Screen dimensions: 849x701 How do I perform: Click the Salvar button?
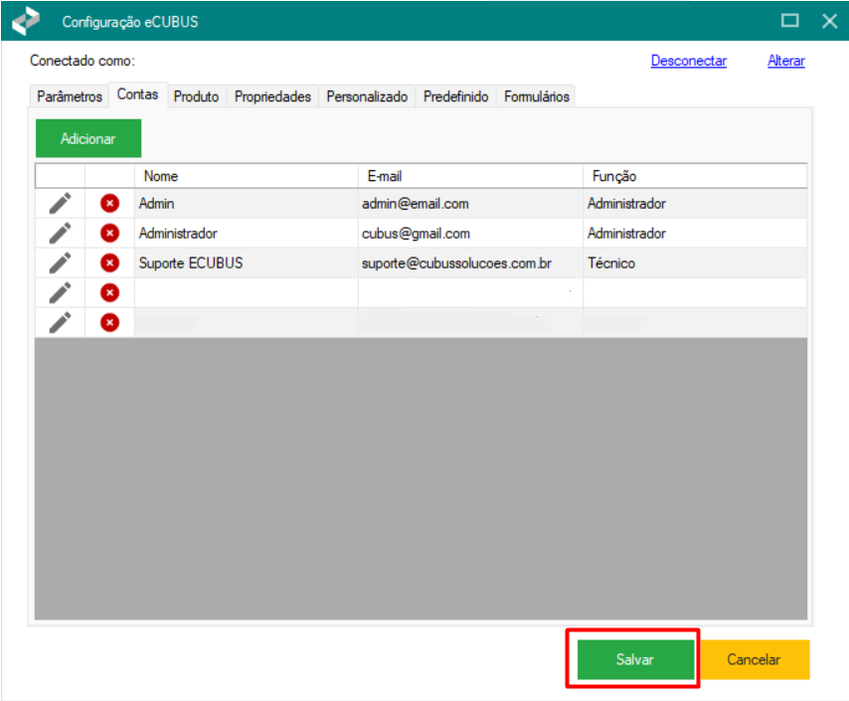coord(634,659)
